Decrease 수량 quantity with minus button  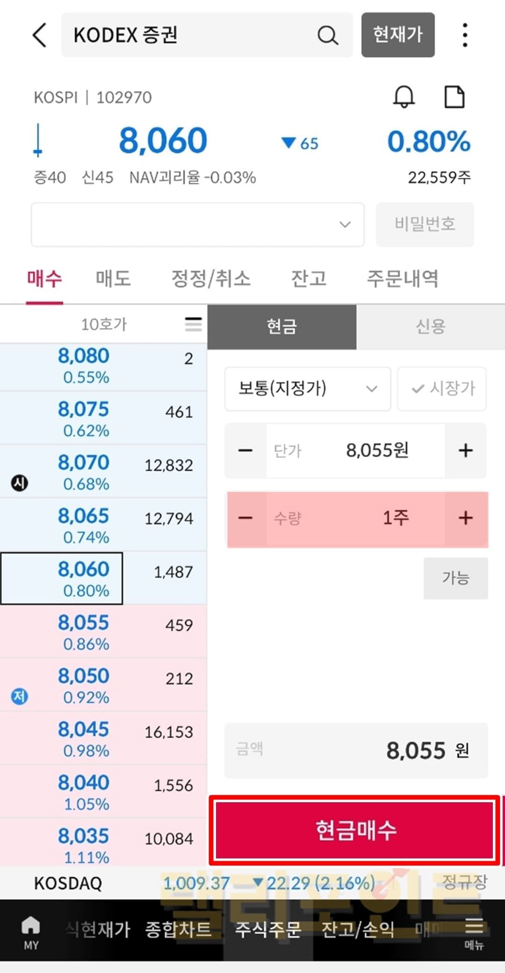pyautogui.click(x=245, y=518)
